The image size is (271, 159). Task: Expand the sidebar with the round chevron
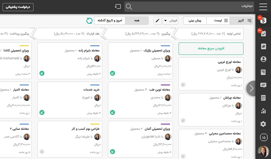pos(251,88)
